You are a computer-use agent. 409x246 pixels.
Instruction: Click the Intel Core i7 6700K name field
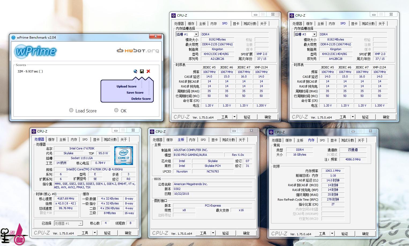[x=82, y=148]
